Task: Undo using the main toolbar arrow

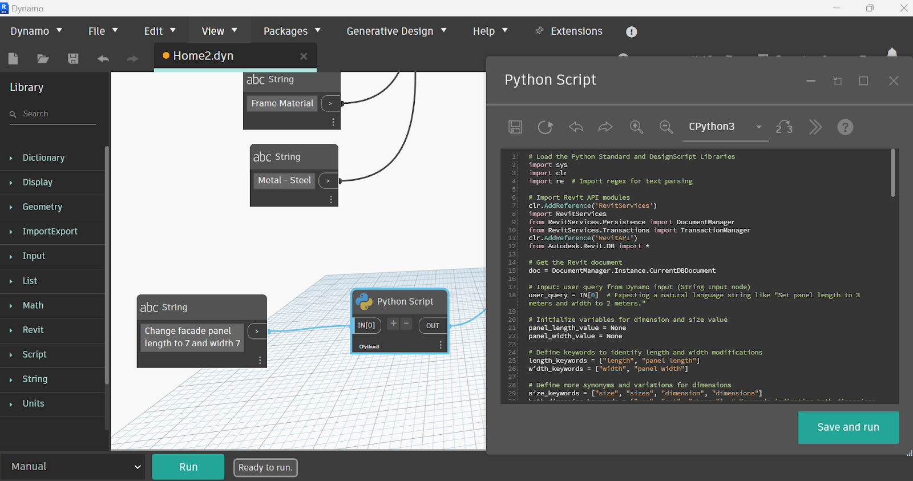Action: [103, 58]
